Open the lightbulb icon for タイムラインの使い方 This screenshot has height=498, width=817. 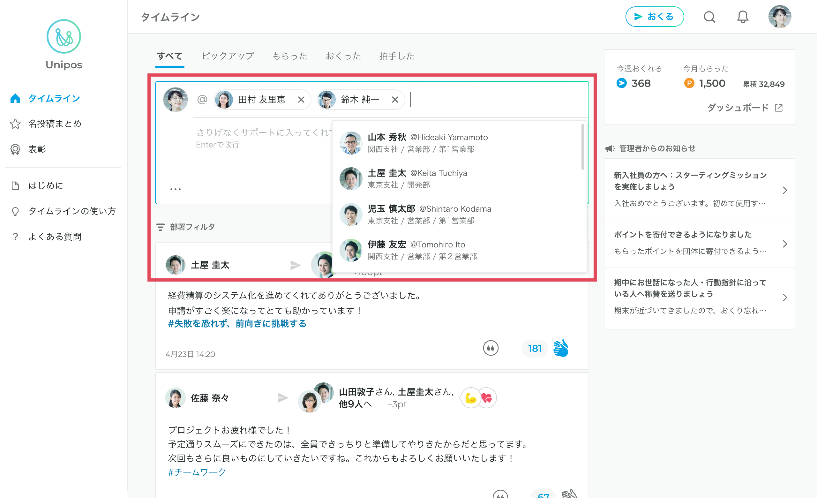click(x=15, y=211)
